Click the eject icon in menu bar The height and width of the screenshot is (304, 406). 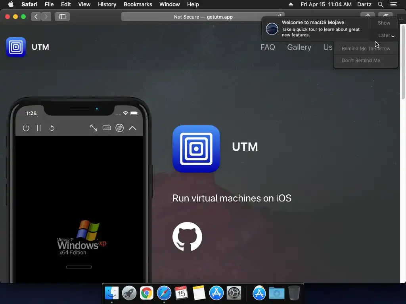click(x=291, y=4)
